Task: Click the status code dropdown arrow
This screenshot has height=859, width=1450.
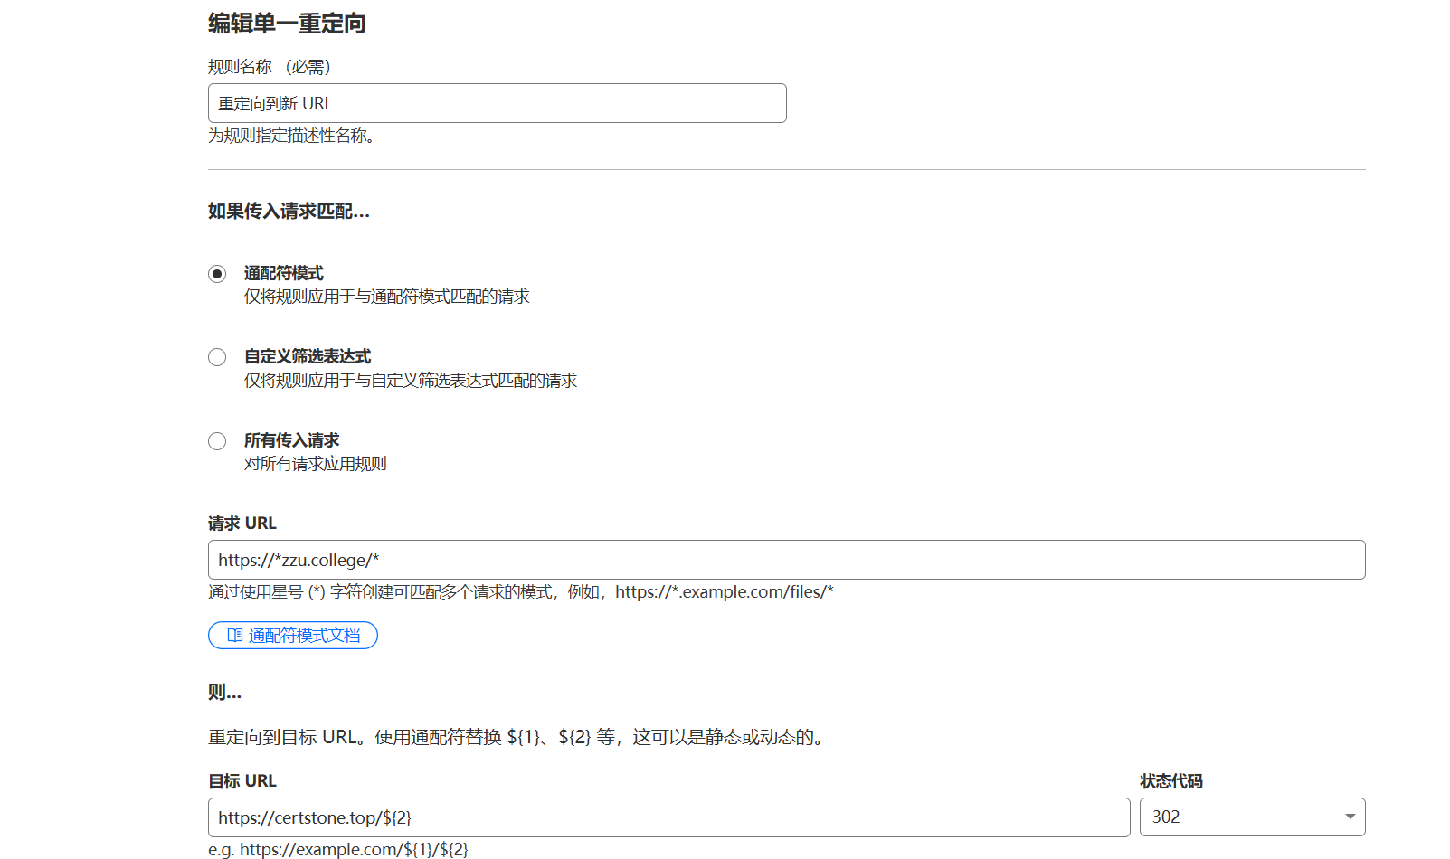Action: 1348,817
